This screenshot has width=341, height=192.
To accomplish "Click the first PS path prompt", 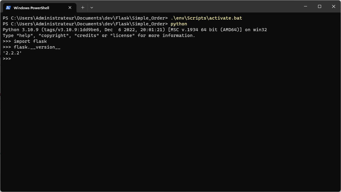I will tap(85, 18).
